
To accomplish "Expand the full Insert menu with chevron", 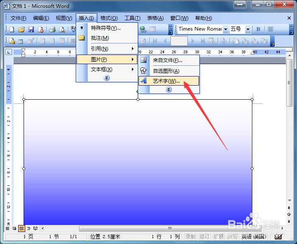I will [107, 78].
